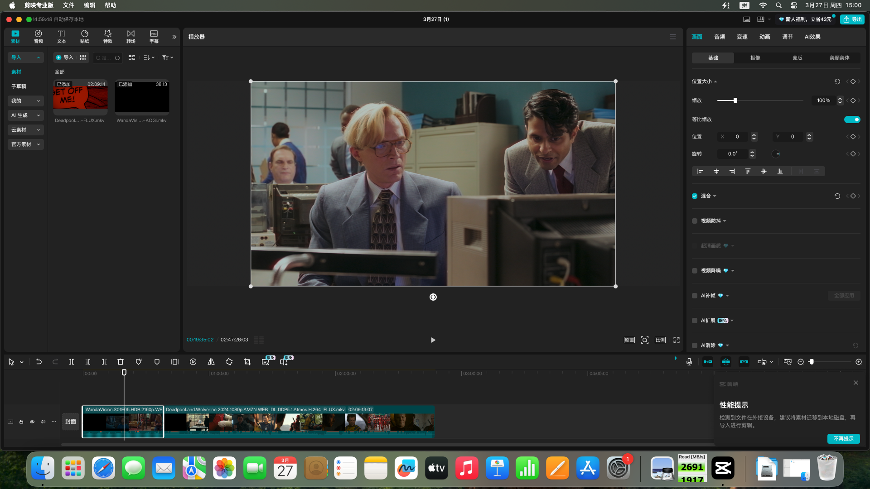The height and width of the screenshot is (489, 870).
Task: Click the freeze frame icon in timeline toolbar
Action: point(175,362)
